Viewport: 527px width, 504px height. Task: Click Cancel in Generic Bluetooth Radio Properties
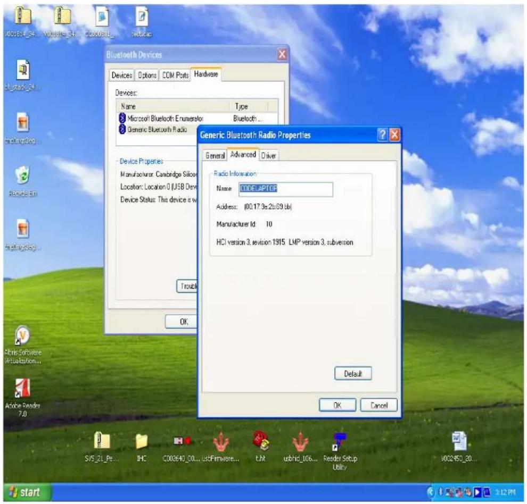(x=379, y=405)
